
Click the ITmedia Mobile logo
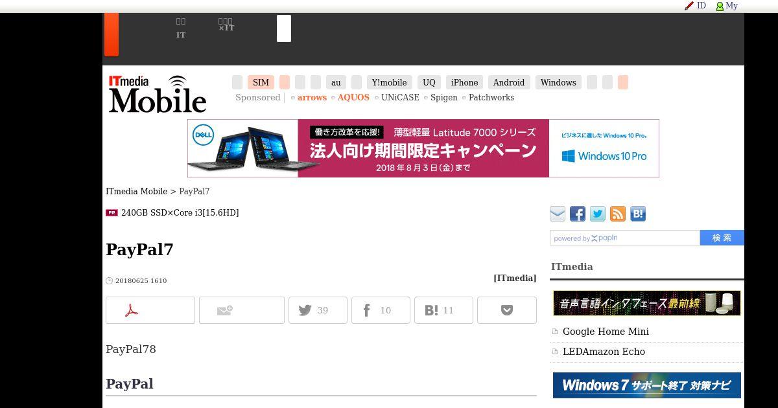(158, 95)
